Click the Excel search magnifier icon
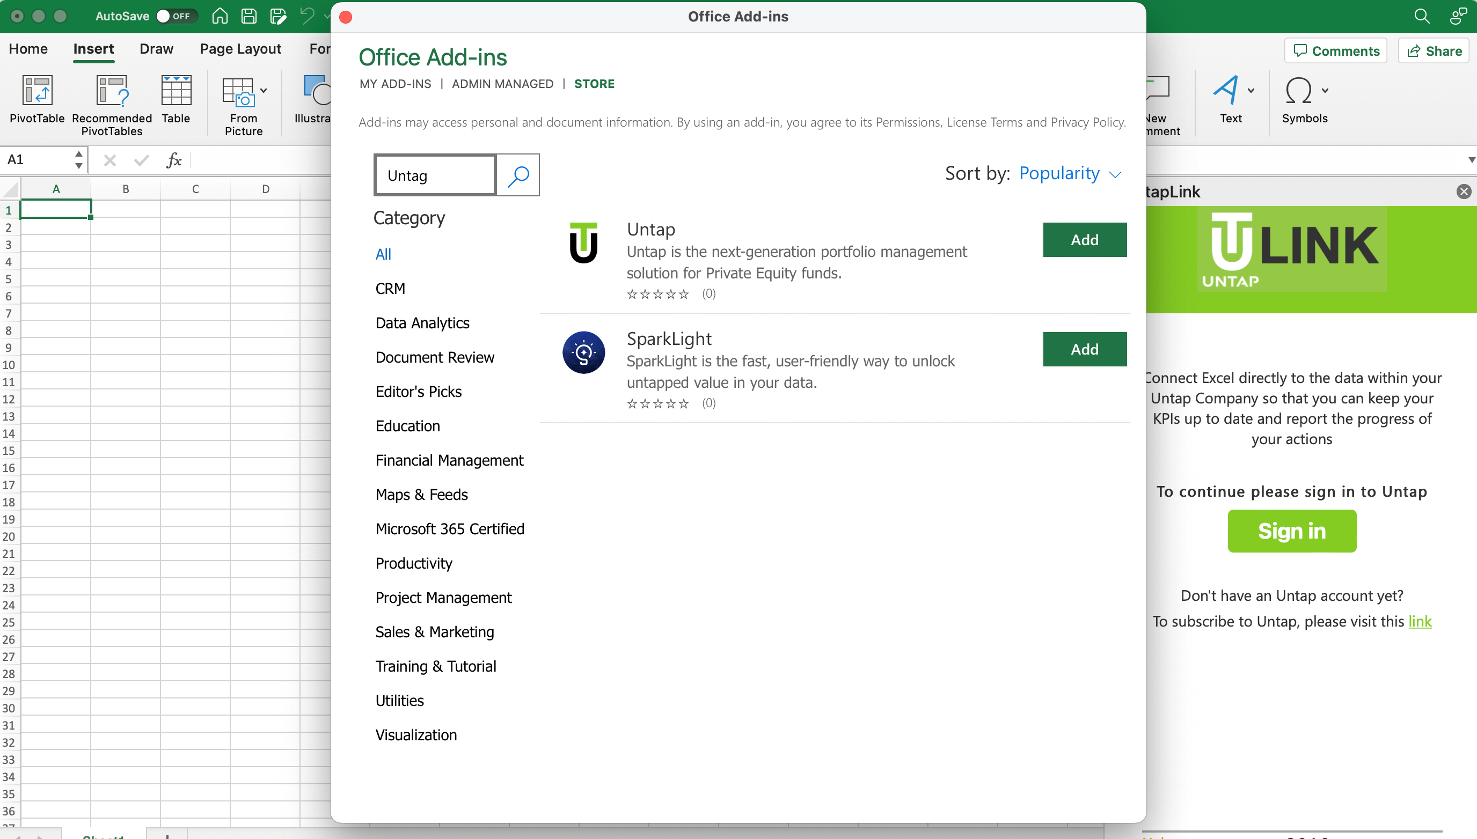1477x839 pixels. click(x=1422, y=16)
